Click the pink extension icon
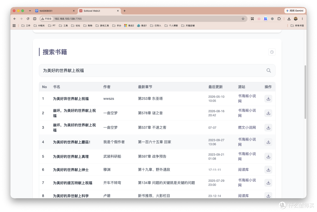 pos(259,18)
